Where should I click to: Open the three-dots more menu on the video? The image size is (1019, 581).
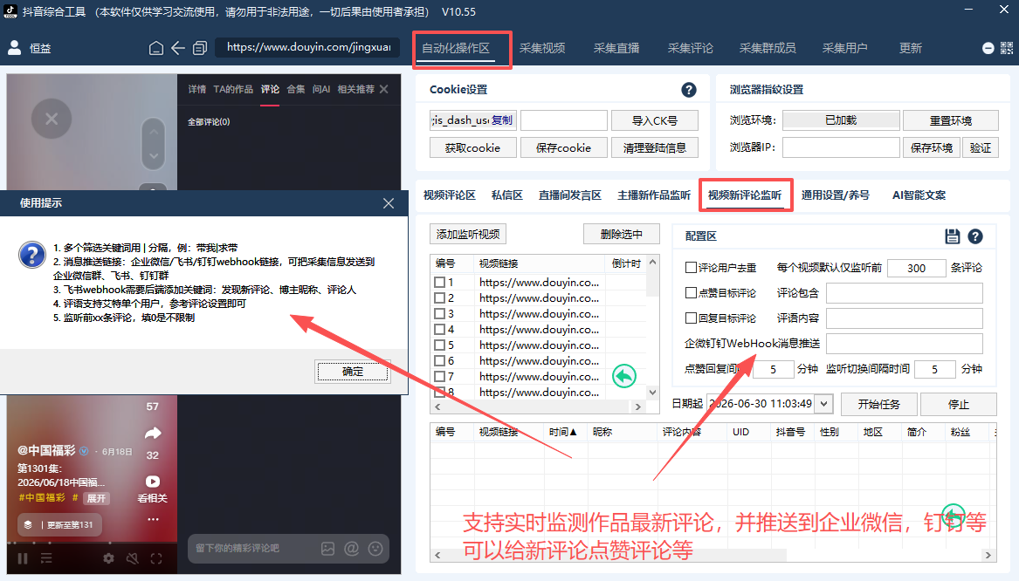click(153, 519)
